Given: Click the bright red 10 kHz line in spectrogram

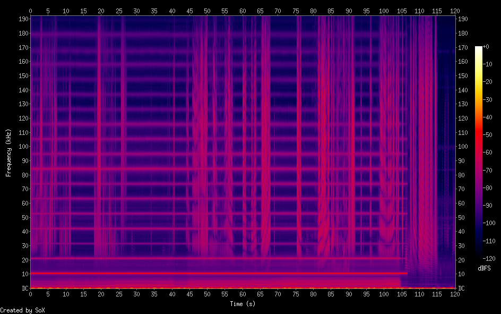Looking at the screenshot, I should coord(212,273).
